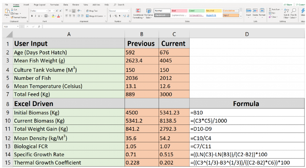The height and width of the screenshot is (168, 306).
Task: Click the Insert Function fx icon
Action: click(39, 27)
